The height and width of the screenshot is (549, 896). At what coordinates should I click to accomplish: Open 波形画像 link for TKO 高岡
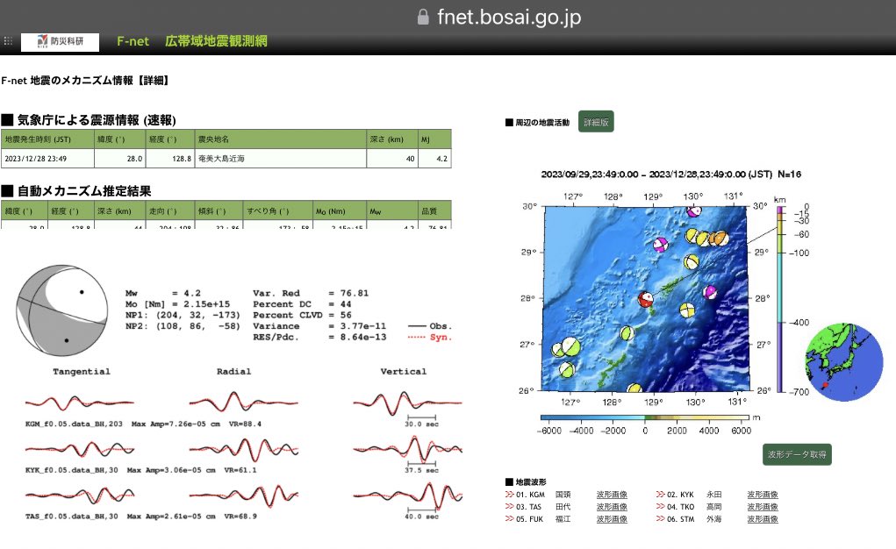coord(763,507)
